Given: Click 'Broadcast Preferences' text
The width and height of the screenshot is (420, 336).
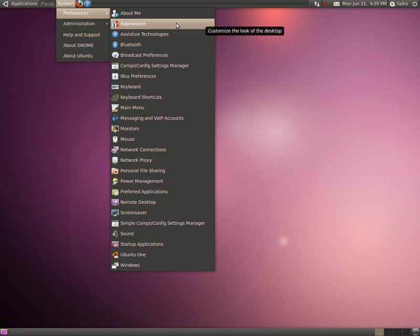Looking at the screenshot, I should pyautogui.click(x=144, y=55).
